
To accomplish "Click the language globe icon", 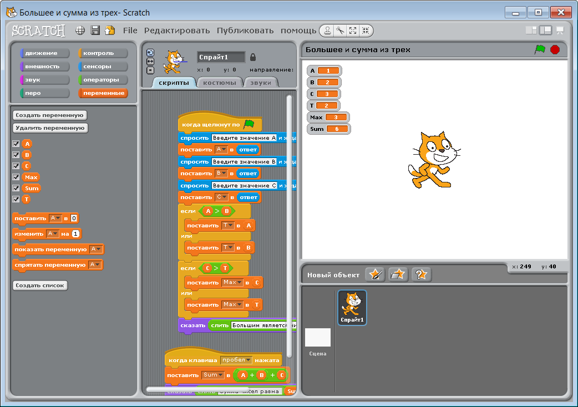I will click(80, 30).
